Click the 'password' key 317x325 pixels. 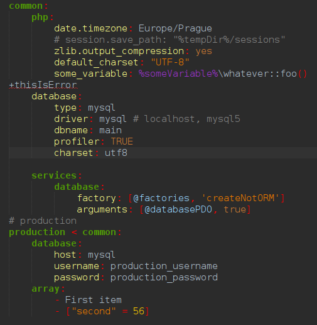tap(77, 278)
